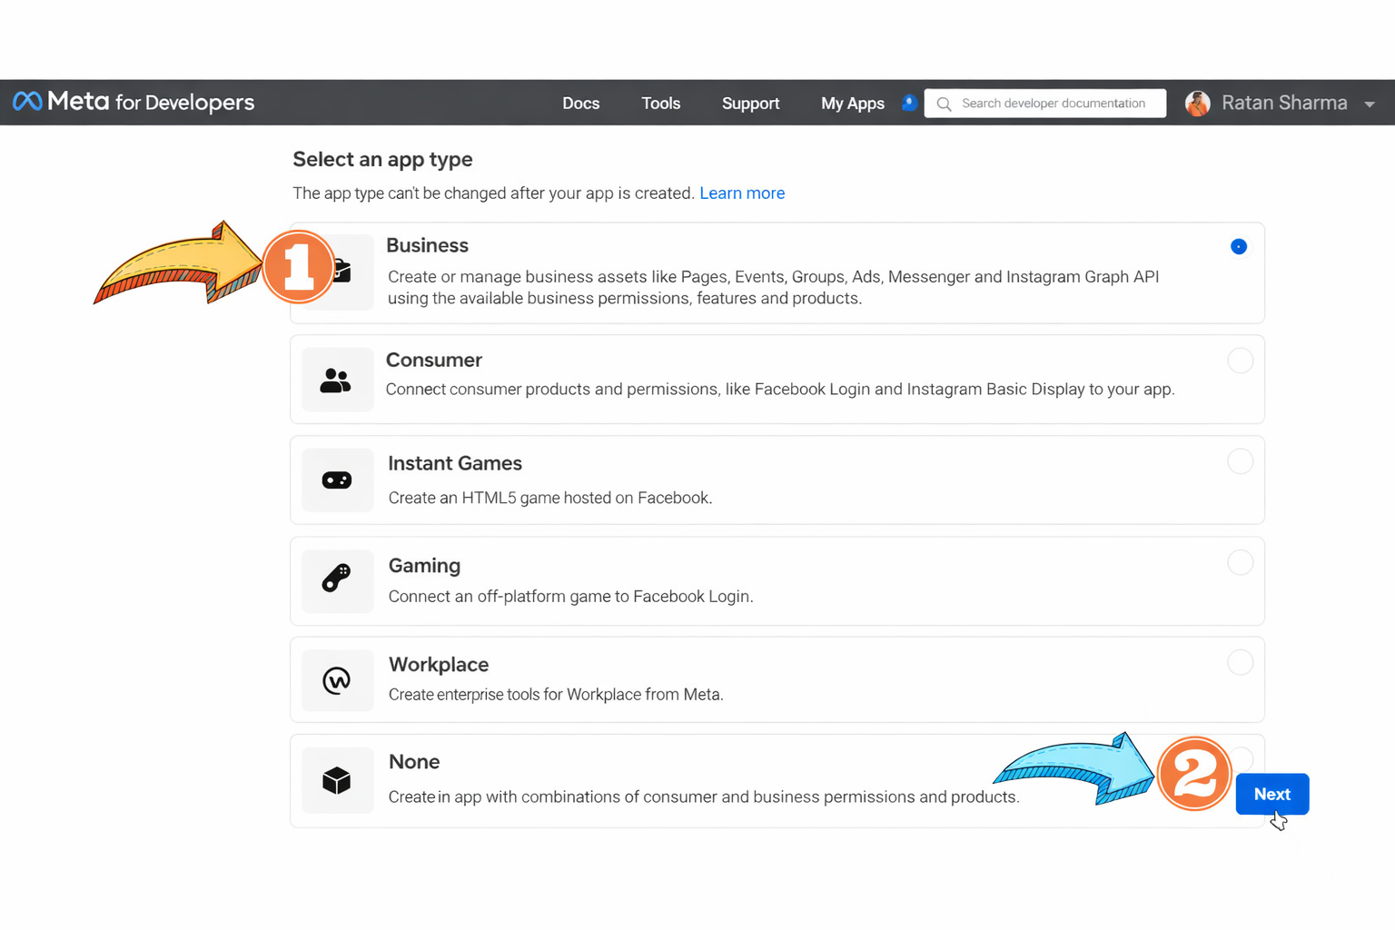Click the Instant Games controller icon
1395x930 pixels.
click(x=337, y=480)
